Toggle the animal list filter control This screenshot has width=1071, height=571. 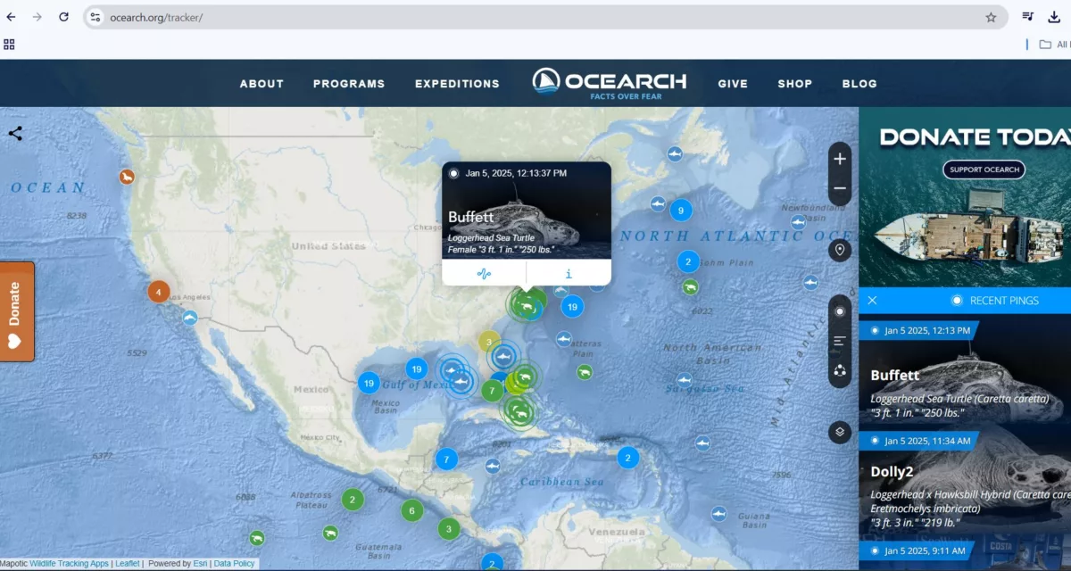coord(840,341)
